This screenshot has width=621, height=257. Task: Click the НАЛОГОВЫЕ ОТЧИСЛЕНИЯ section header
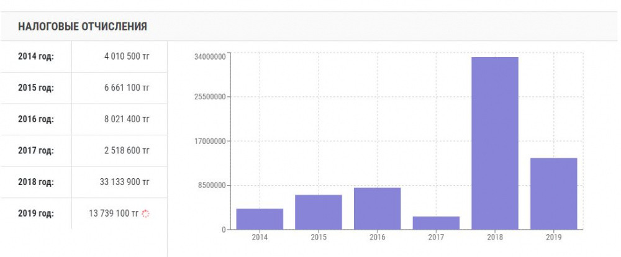83,26
